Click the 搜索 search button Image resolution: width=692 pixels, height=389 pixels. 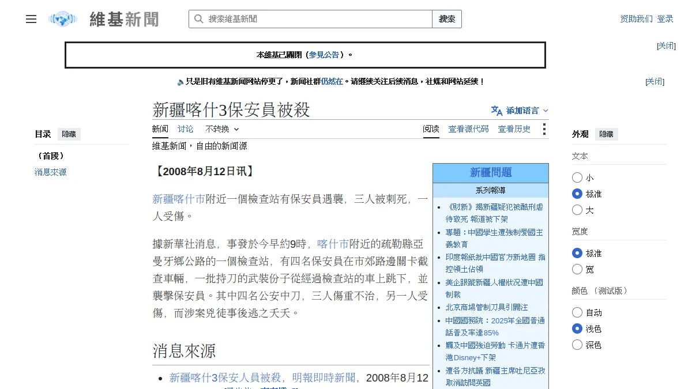[447, 19]
